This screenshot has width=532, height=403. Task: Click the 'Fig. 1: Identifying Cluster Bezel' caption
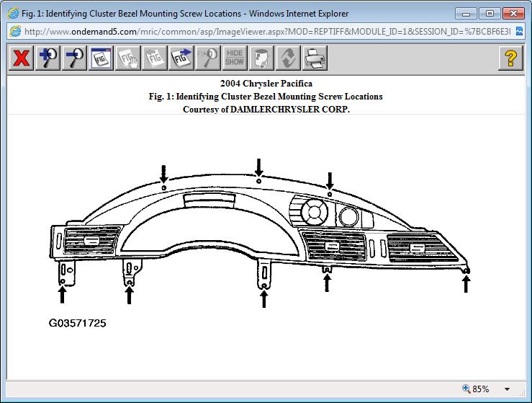click(x=266, y=97)
